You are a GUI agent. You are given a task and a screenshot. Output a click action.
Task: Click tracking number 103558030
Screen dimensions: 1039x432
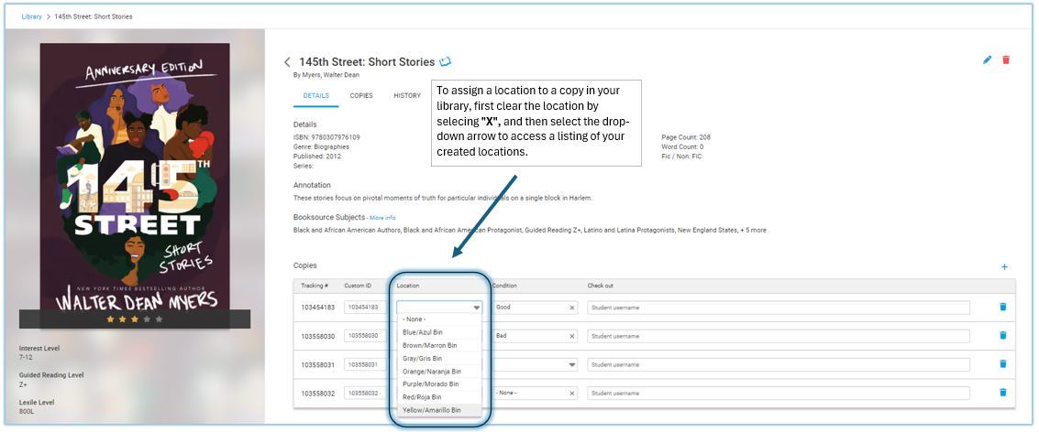317,337
